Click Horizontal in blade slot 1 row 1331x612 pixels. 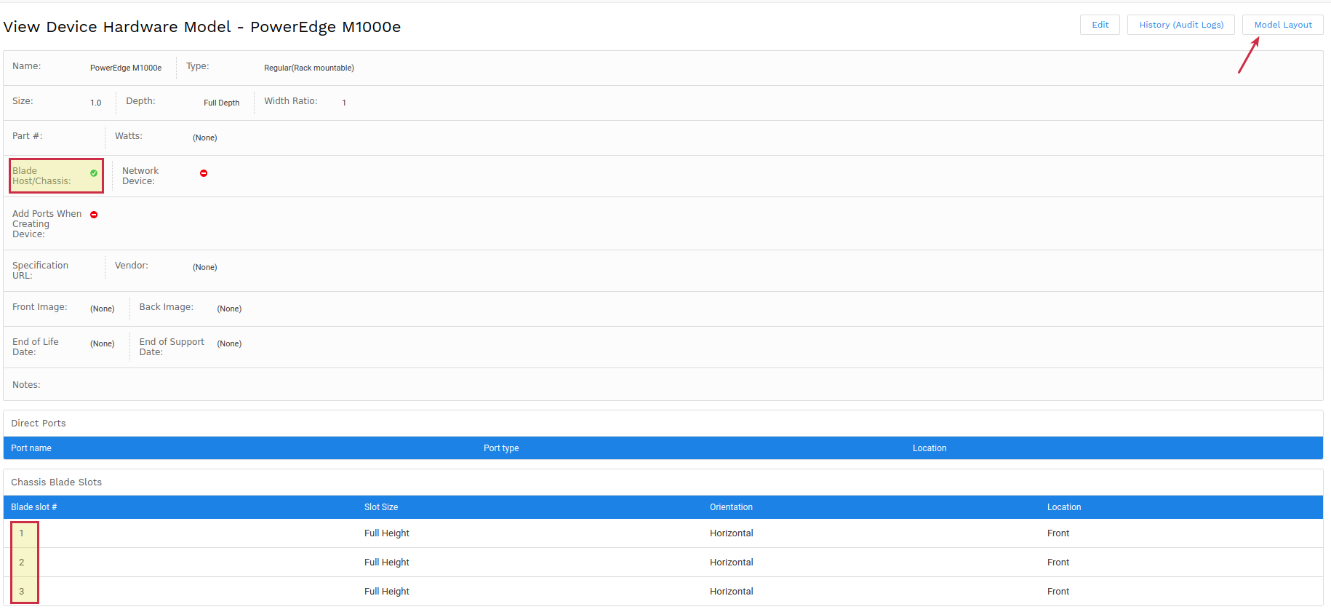pyautogui.click(x=732, y=533)
